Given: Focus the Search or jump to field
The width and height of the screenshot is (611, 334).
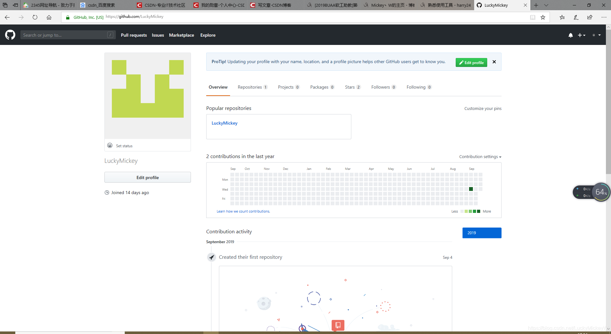Looking at the screenshot, I should [68, 35].
